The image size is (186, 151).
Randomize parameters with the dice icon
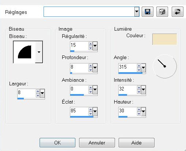point(162,12)
